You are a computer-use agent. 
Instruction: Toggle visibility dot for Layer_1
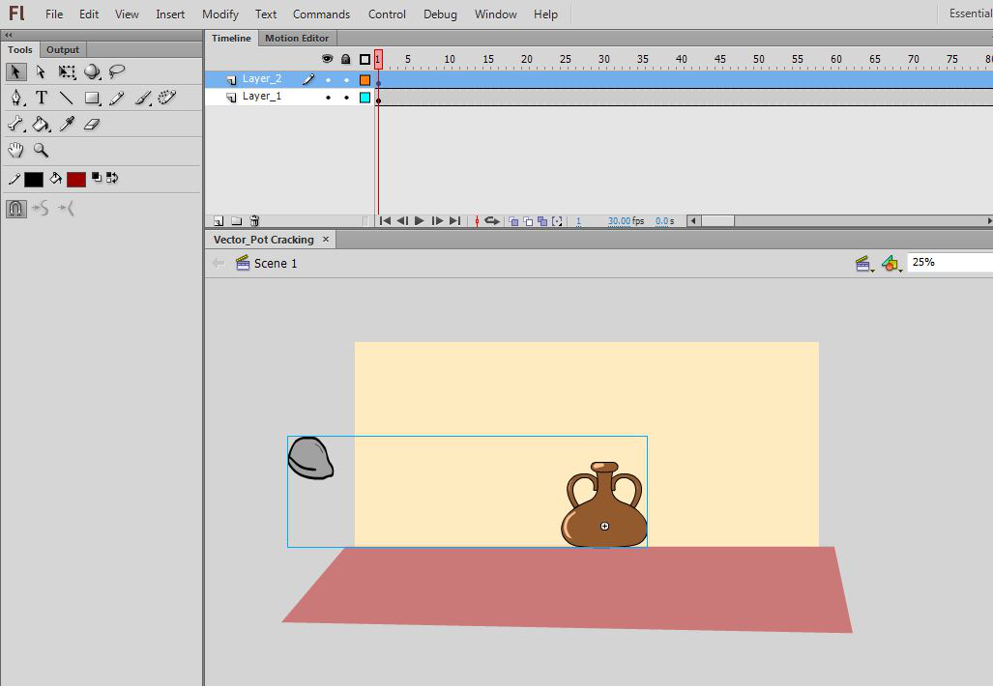(x=328, y=98)
